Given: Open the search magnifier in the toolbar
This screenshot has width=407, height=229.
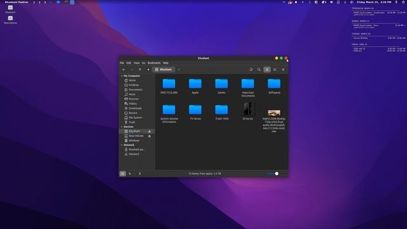Looking at the screenshot, I should (259, 69).
